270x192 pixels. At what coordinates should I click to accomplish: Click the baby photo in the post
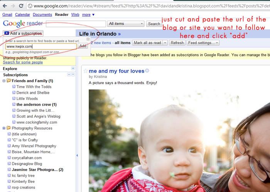point(179,141)
